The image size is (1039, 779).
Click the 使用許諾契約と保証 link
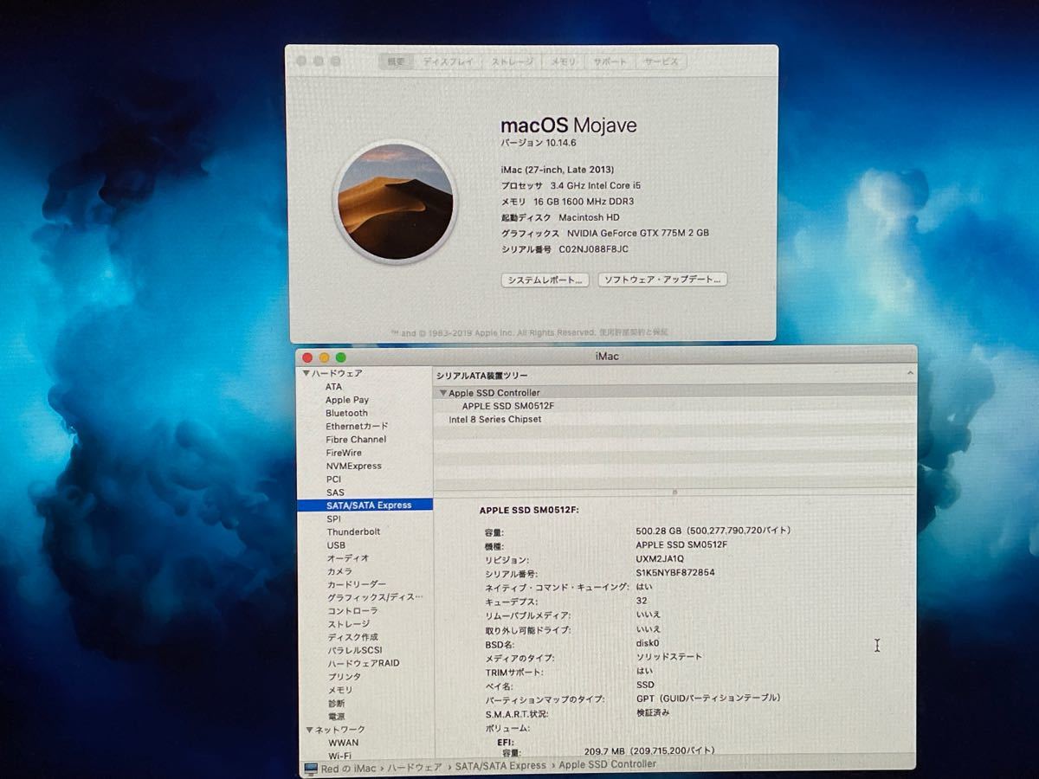pos(633,332)
